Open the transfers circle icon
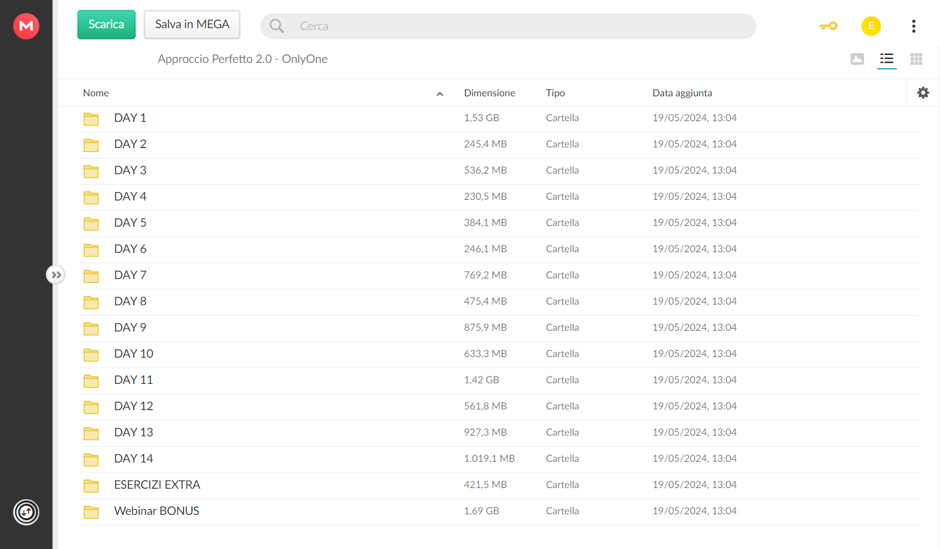Image resolution: width=940 pixels, height=549 pixels. (26, 512)
